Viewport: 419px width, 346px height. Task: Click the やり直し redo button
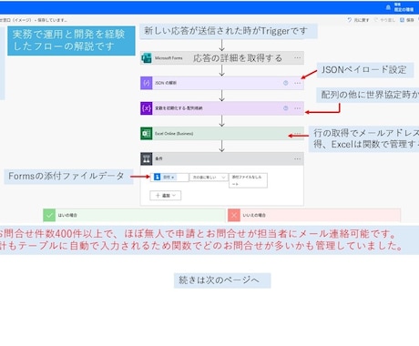pos(384,20)
